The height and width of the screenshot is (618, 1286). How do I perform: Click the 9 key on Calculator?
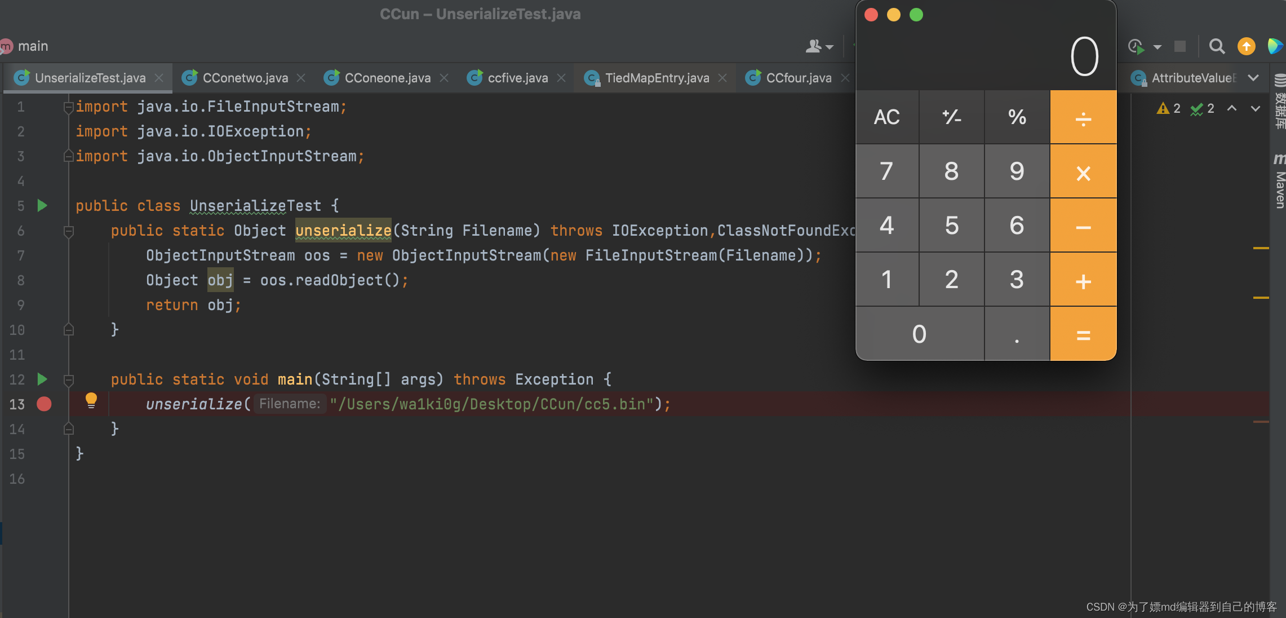click(x=1017, y=171)
